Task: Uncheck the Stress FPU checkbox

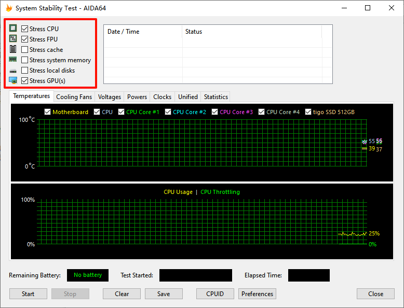Action: (x=24, y=39)
